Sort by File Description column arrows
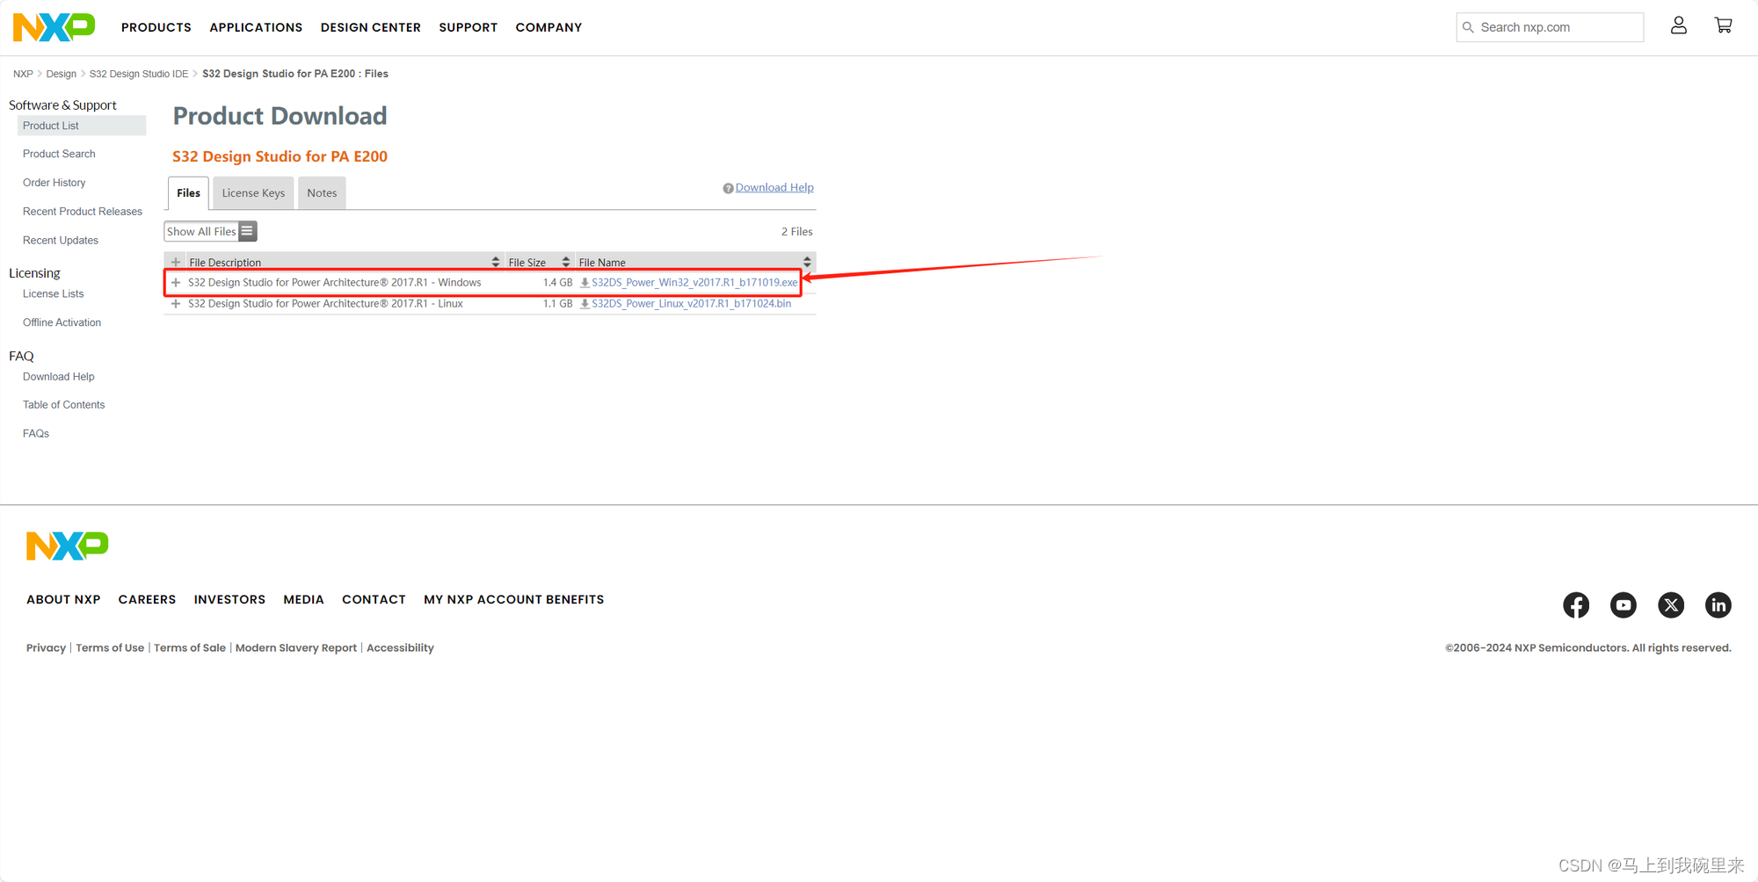 coord(496,262)
